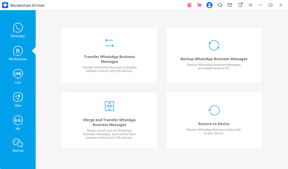288x169 pixels.
Task: Open the WhatsApp section in sidebar
Action: [x=18, y=30]
